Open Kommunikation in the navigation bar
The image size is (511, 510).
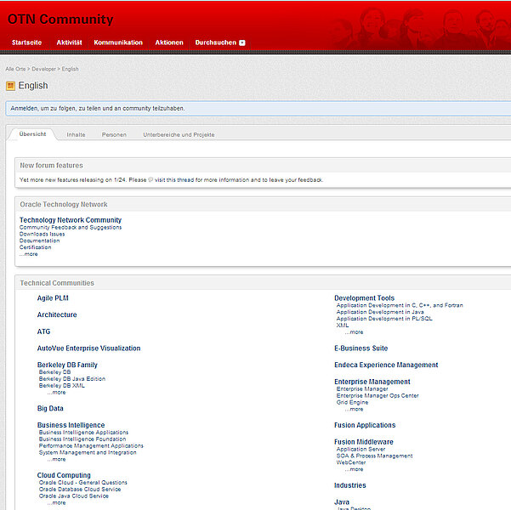pyautogui.click(x=118, y=42)
